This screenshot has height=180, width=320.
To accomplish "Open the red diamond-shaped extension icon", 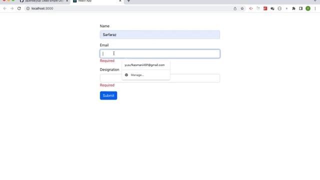I will [251, 8].
